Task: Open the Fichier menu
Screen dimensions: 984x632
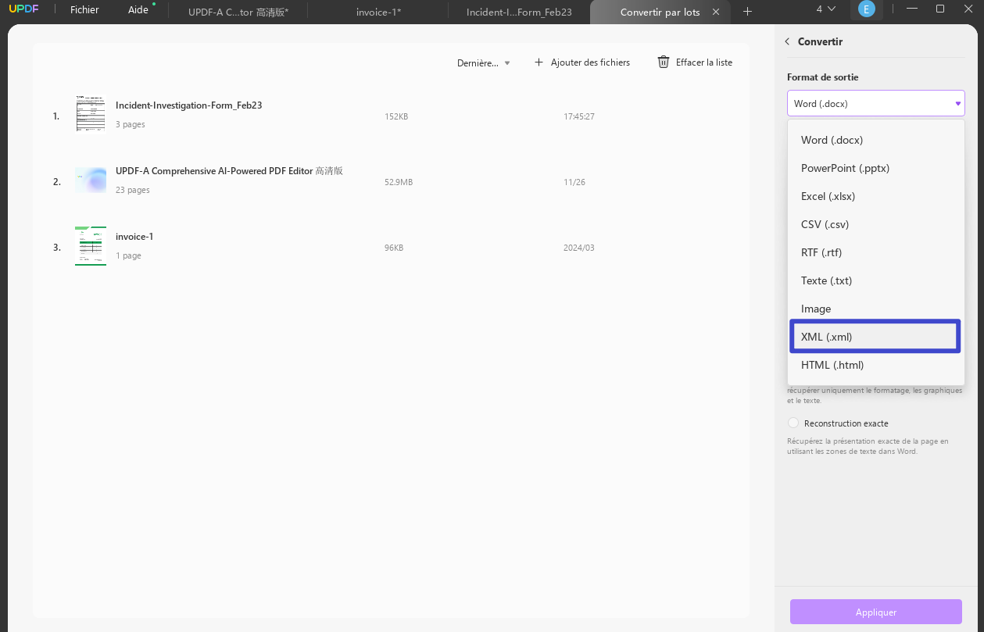Action: click(84, 9)
